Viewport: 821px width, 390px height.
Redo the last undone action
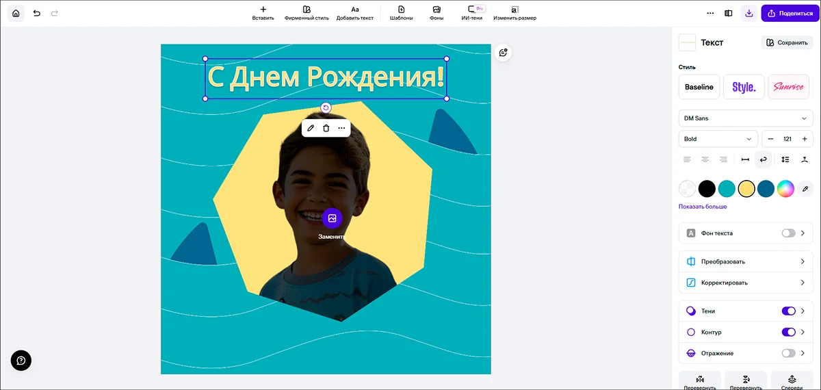[x=55, y=13]
